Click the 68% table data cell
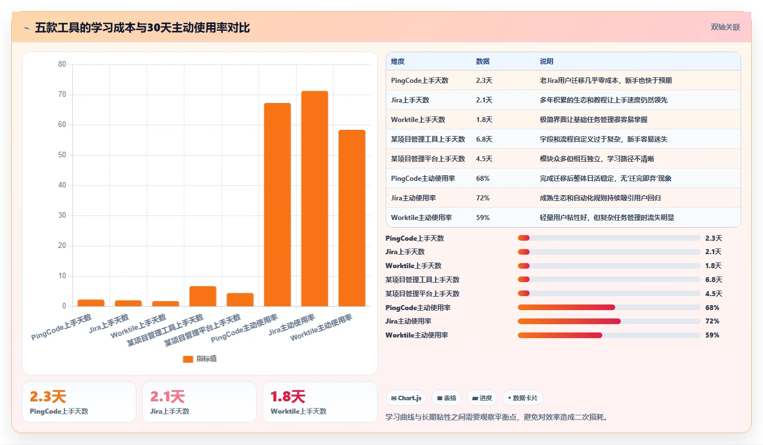The height and width of the screenshot is (445, 763). click(x=483, y=179)
